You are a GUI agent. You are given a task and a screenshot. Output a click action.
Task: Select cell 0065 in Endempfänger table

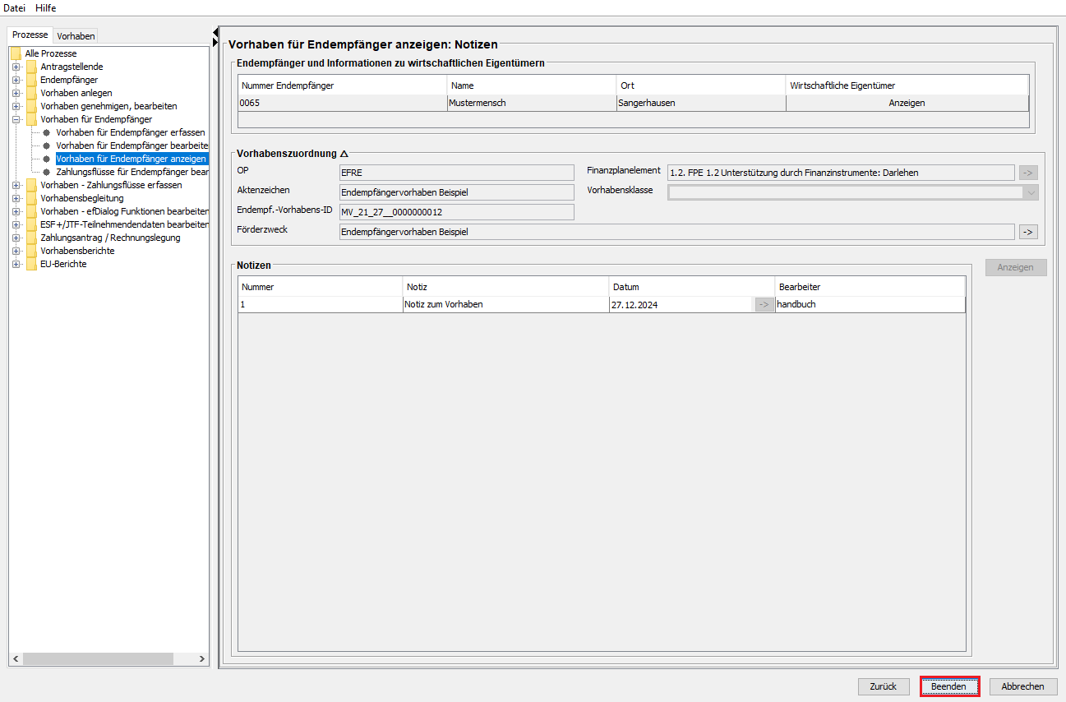pos(343,103)
